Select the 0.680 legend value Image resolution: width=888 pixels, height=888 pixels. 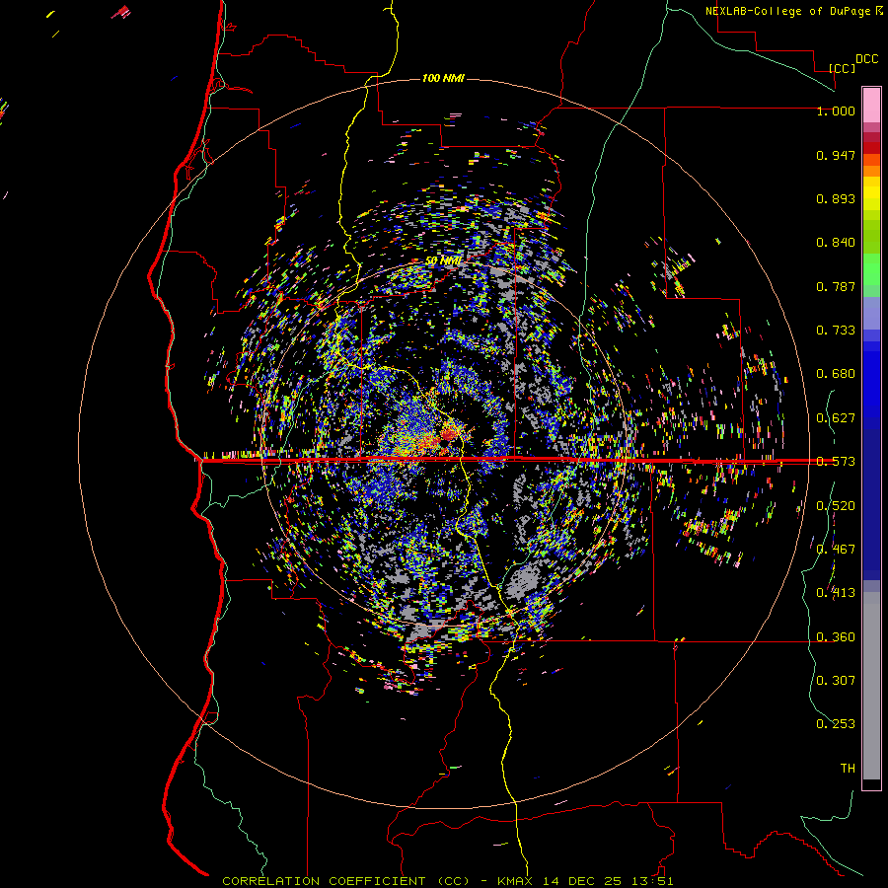pos(836,374)
